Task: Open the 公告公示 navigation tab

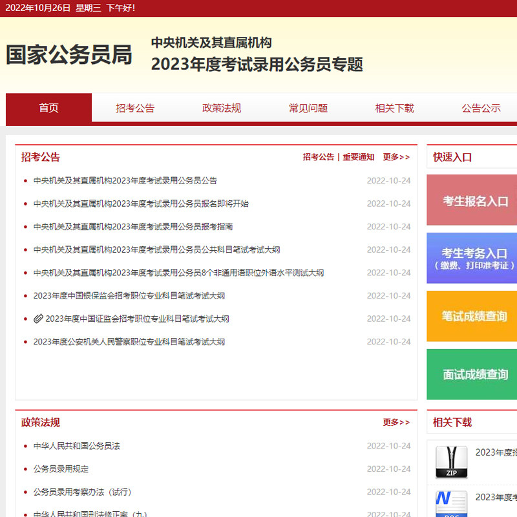Action: tap(481, 108)
